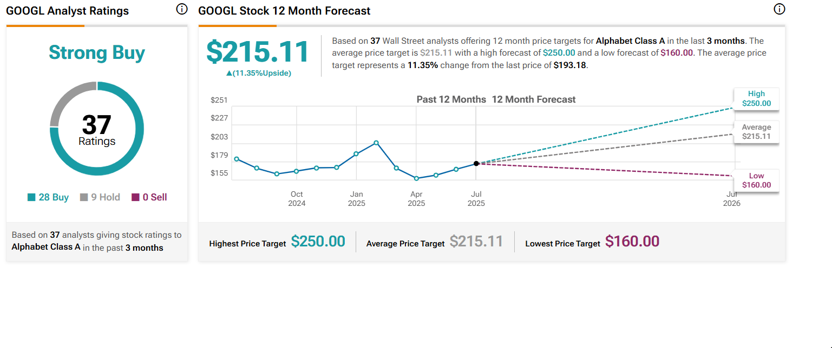
Task: Click the Highest Price Target $250.00 value
Action: coord(318,242)
